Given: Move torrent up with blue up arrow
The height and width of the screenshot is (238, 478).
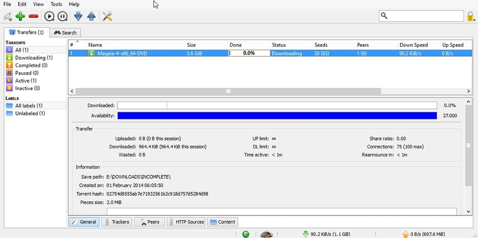Looking at the screenshot, I should pos(92,16).
